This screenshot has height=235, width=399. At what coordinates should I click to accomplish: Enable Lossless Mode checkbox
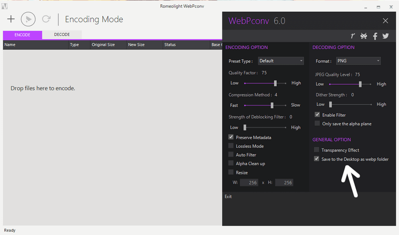231,146
